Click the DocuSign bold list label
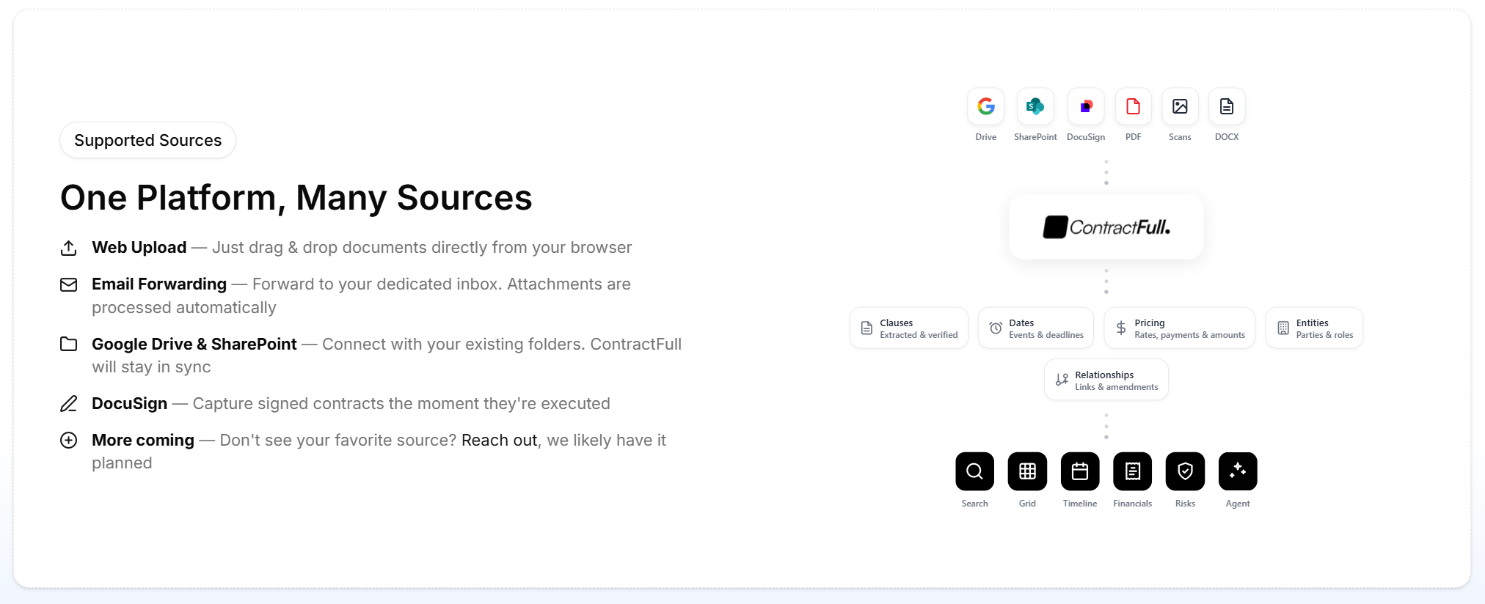 coord(130,404)
